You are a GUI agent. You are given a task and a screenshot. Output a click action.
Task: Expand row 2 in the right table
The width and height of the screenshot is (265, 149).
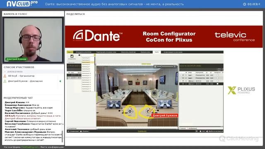click(181, 78)
